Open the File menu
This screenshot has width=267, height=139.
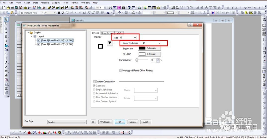coord(5,3)
